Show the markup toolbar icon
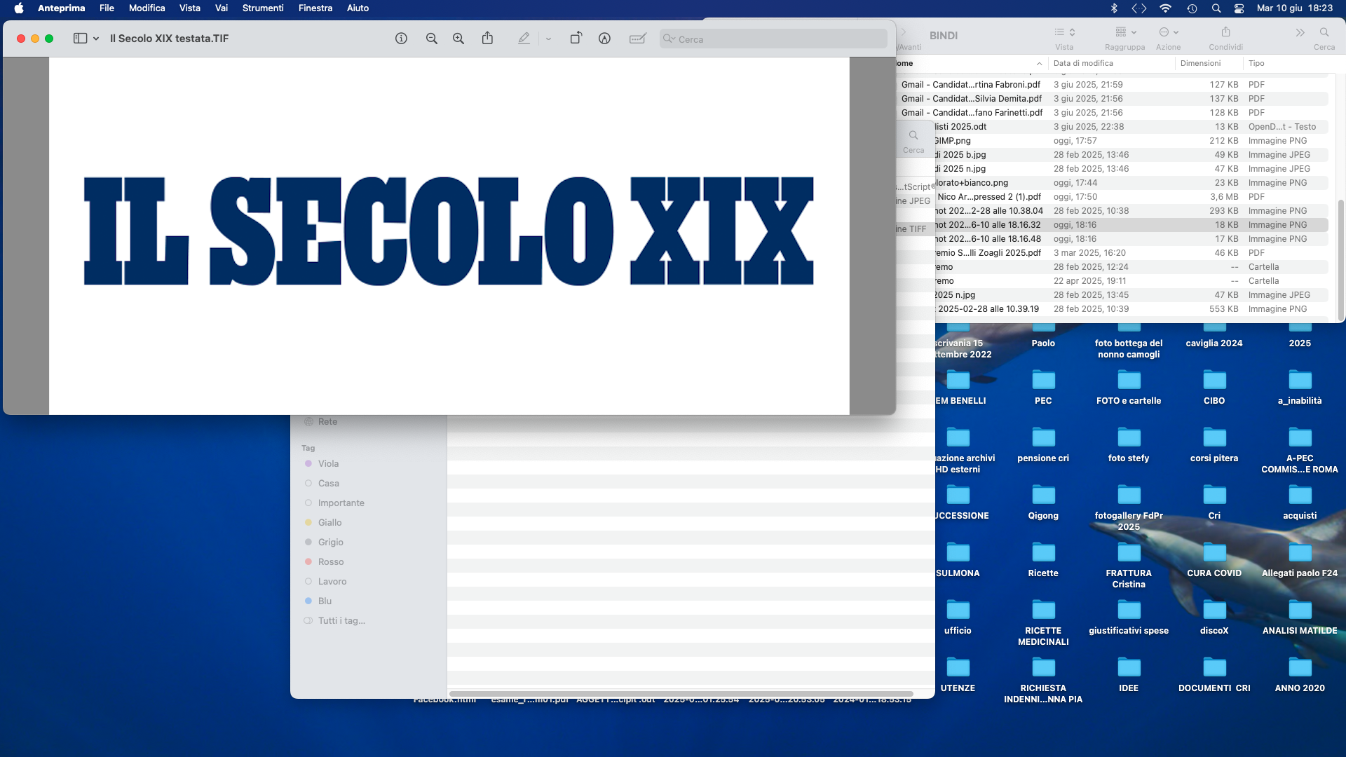Image resolution: width=1346 pixels, height=757 pixels. coord(604,39)
